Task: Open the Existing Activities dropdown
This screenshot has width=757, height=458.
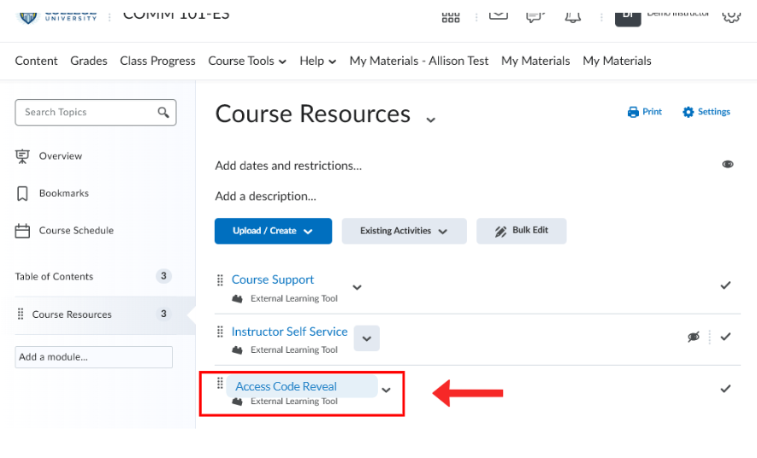Action: click(404, 231)
